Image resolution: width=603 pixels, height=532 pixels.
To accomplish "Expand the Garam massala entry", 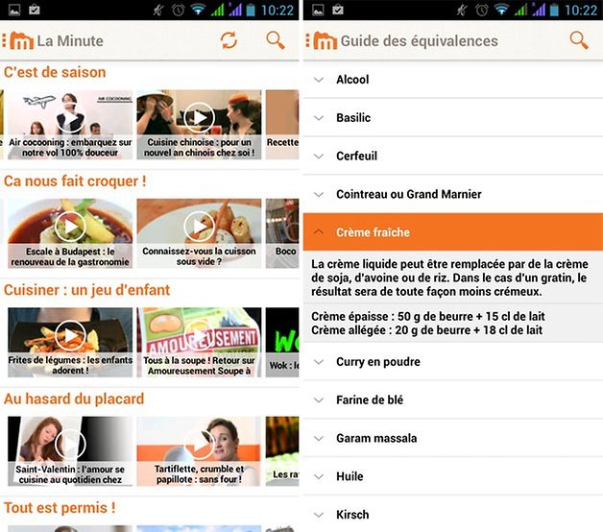I will point(453,438).
